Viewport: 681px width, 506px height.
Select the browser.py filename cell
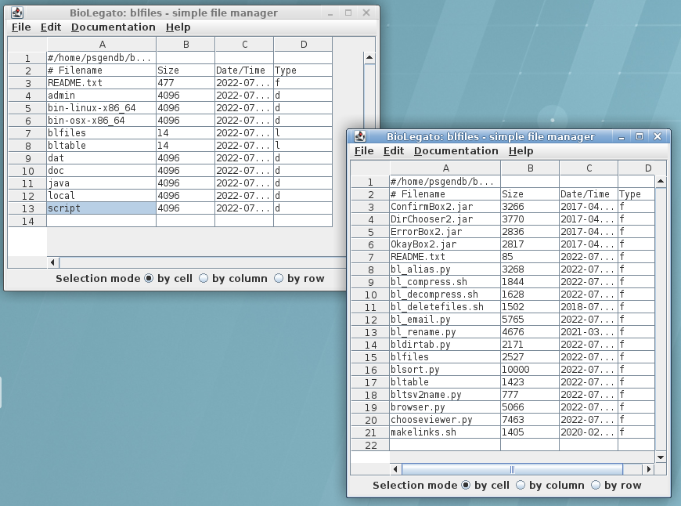pos(445,407)
